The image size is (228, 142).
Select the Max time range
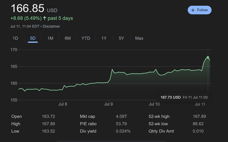click(139, 38)
